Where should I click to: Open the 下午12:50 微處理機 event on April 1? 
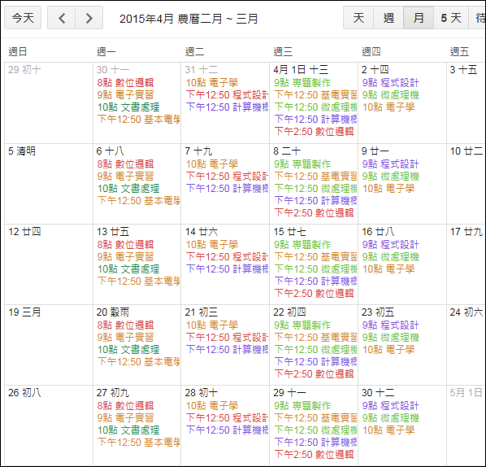click(x=315, y=107)
